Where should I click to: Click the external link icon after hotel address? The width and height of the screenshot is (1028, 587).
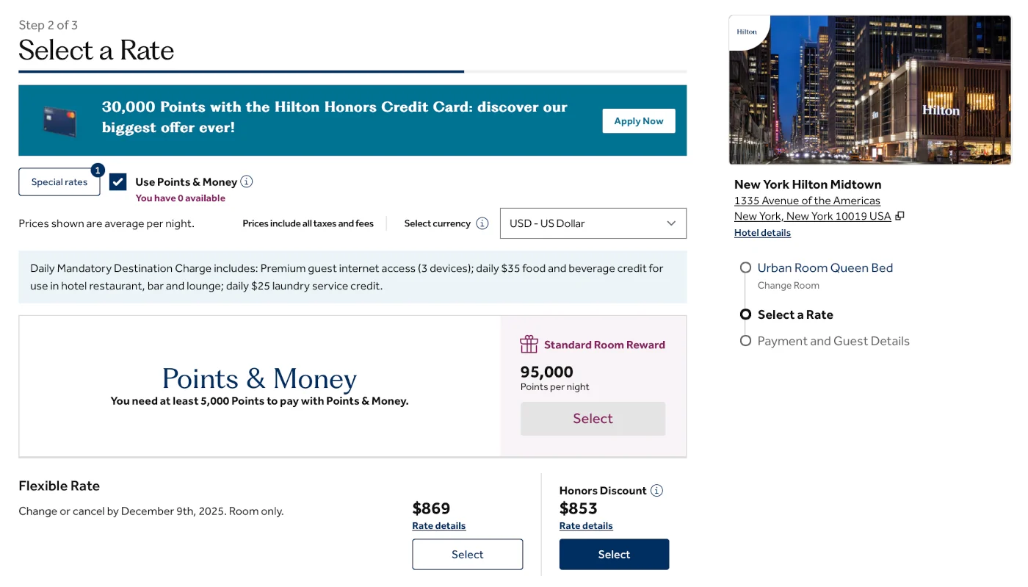[900, 216]
